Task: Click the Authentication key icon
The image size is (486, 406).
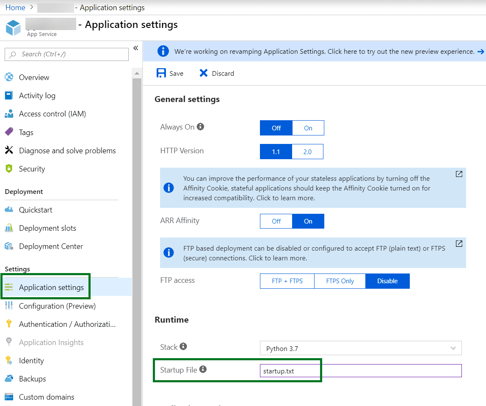Action: pos(9,323)
